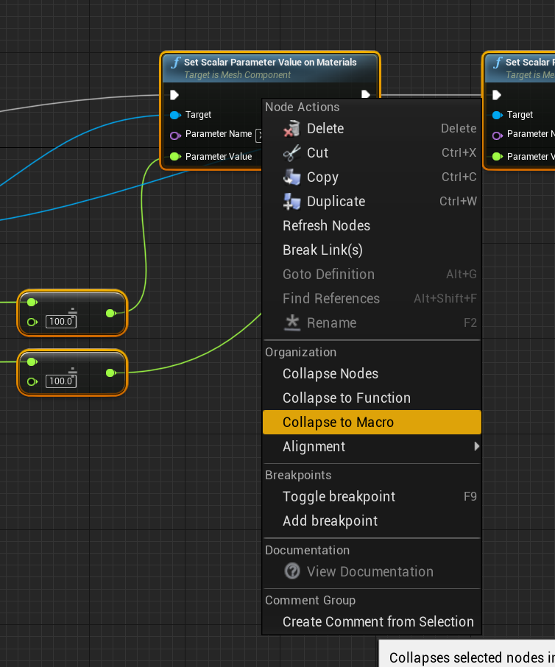Screen dimensions: 555x667
Task: Choose Break Link(s) option
Action: [372, 250]
